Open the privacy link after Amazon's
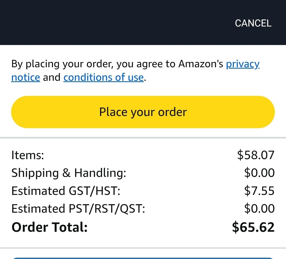 coord(243,64)
